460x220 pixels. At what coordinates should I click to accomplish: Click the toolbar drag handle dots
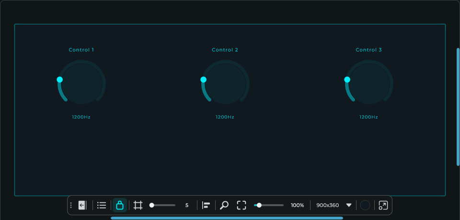(x=71, y=205)
